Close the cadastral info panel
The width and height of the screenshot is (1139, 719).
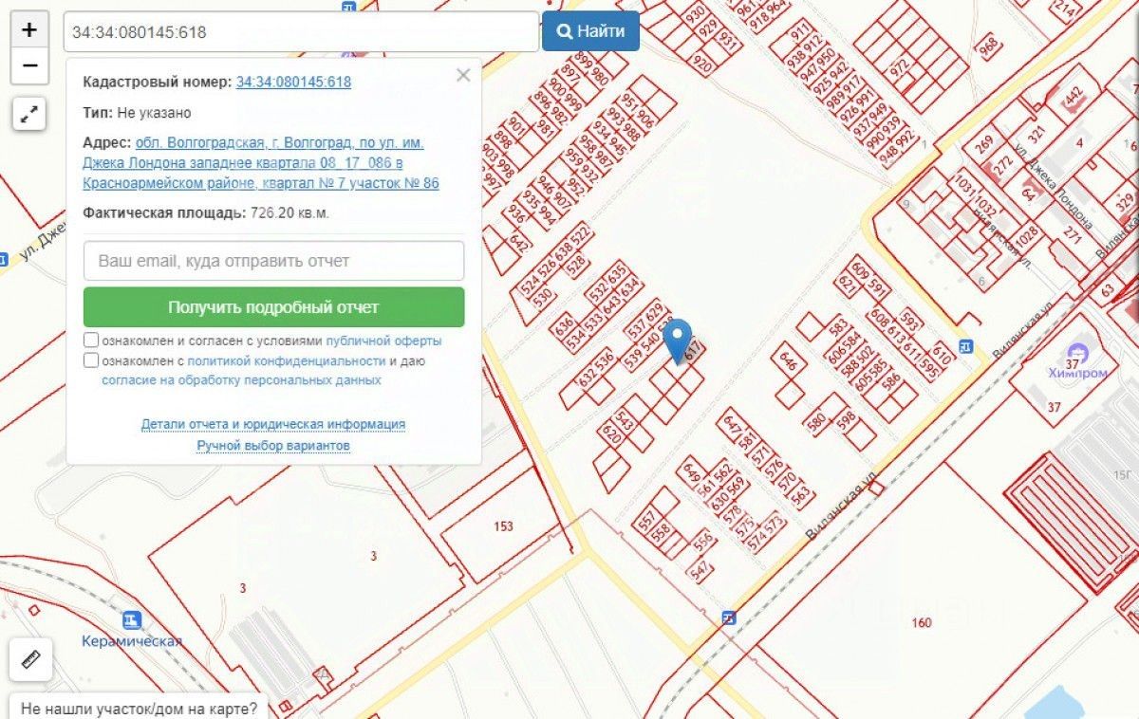coord(463,75)
